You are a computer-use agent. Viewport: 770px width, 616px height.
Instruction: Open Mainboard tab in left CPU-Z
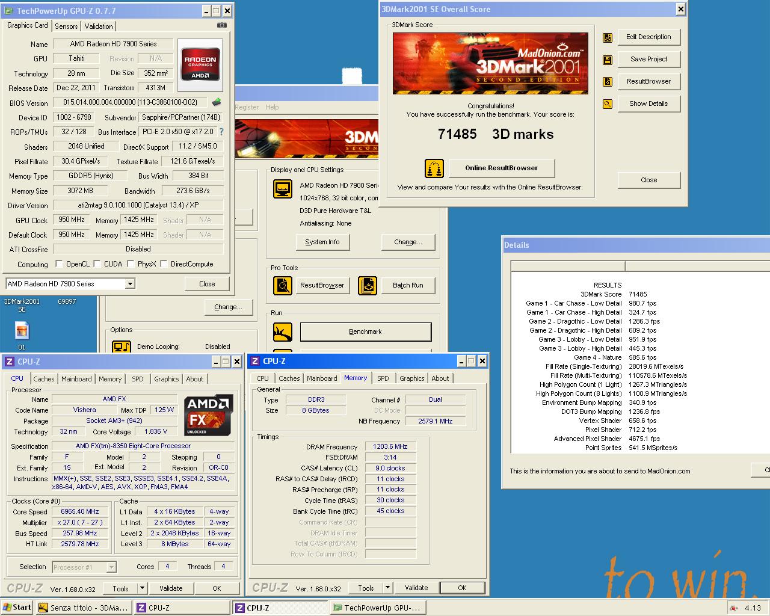tap(76, 379)
